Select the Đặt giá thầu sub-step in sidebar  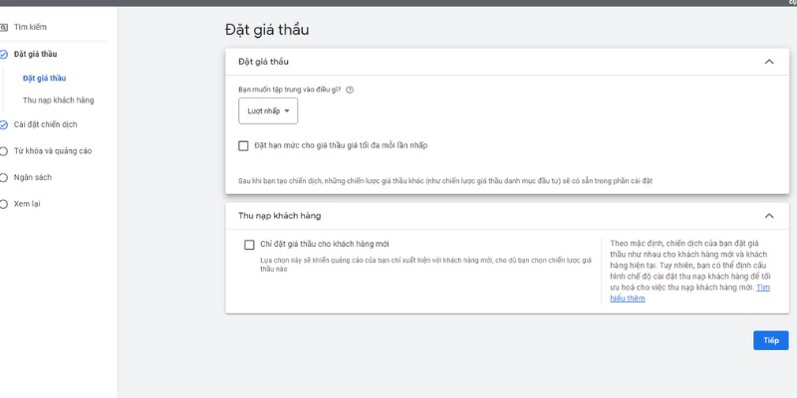44,77
